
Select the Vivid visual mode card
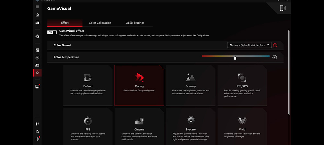242,127
